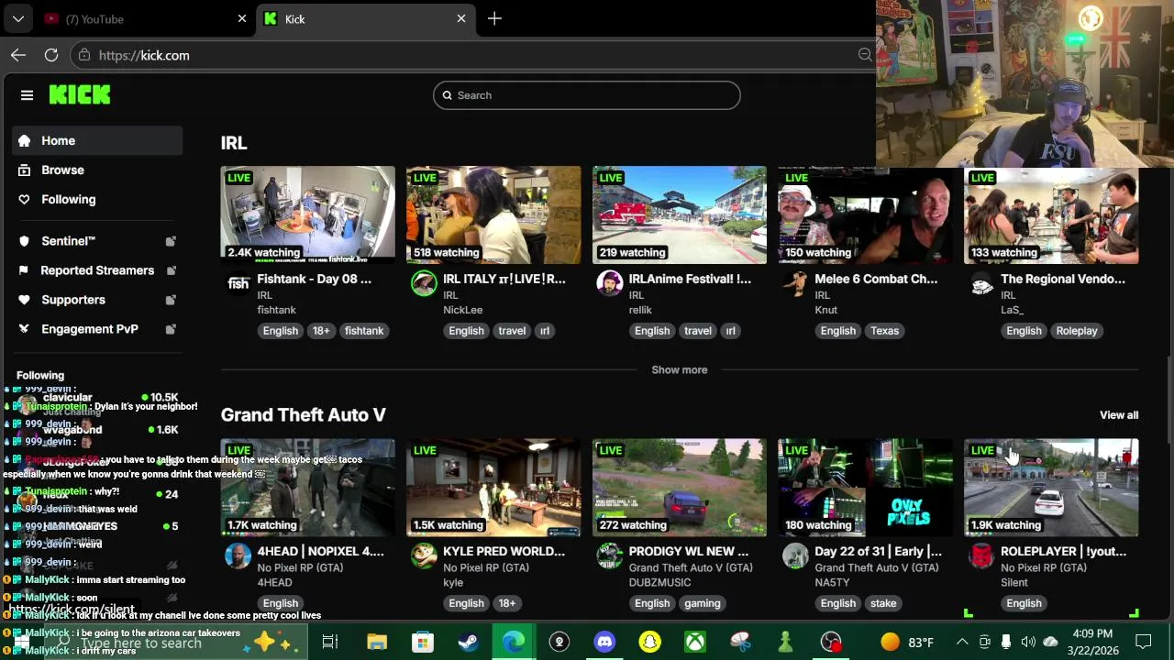This screenshot has height=660, width=1174.
Task: Open the IRL ITALY stream thumbnail
Action: [493, 214]
